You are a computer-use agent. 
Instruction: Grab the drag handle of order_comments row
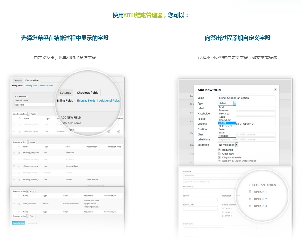tap(14, 203)
